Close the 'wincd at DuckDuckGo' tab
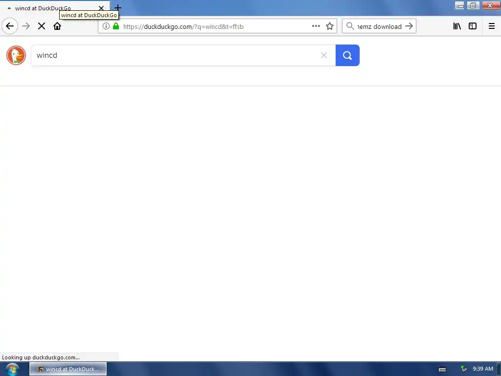The height and width of the screenshot is (376, 501). tap(101, 8)
